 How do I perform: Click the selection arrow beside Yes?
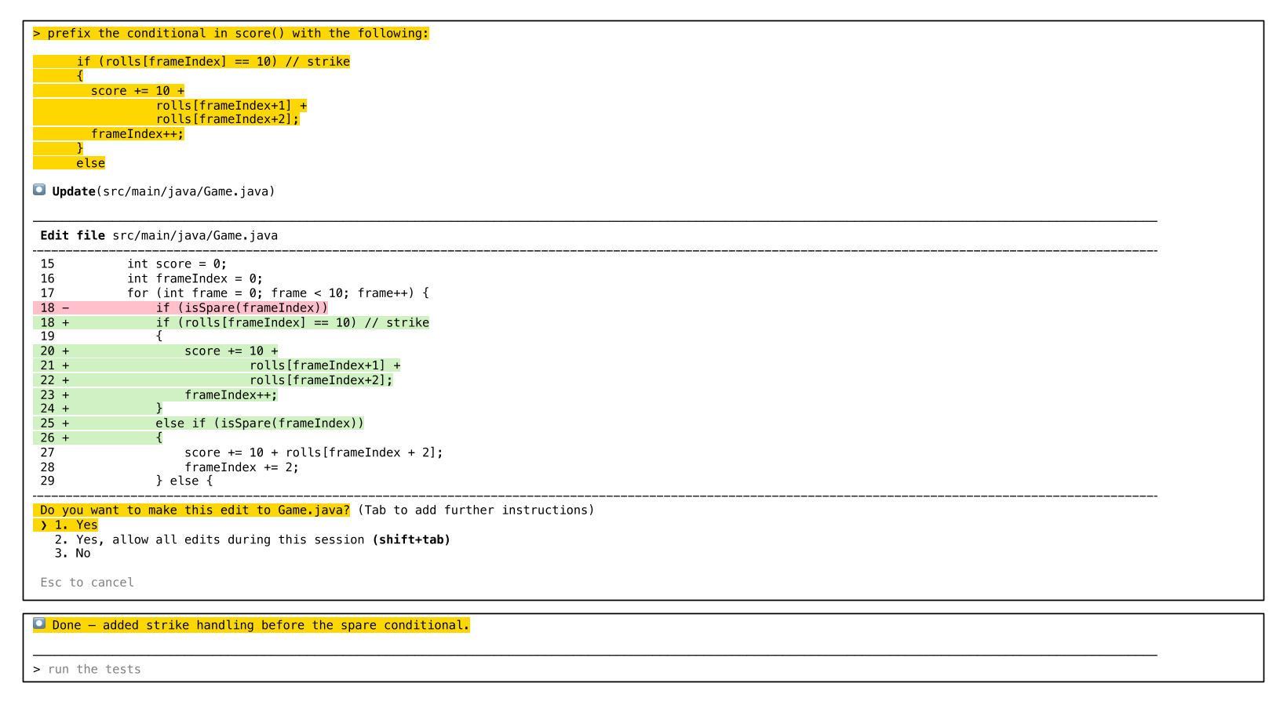44,525
